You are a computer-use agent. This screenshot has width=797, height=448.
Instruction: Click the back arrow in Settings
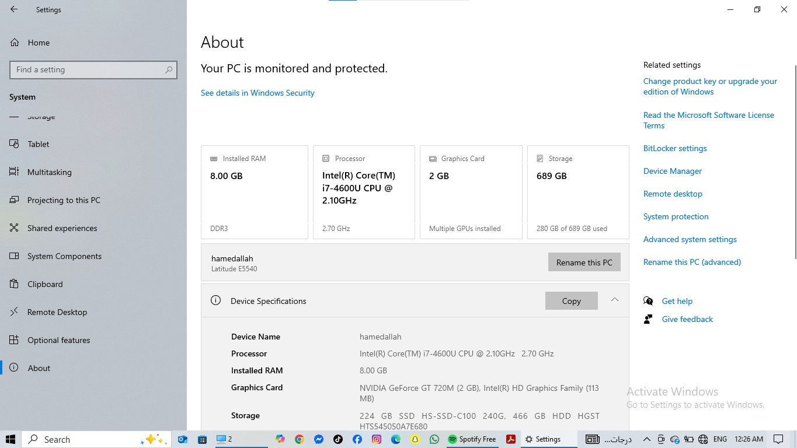14,9
